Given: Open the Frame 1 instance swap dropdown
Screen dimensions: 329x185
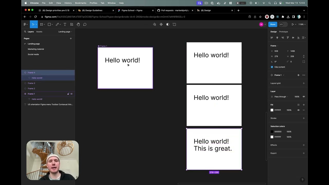Looking at the screenshot, I should pos(279,75).
